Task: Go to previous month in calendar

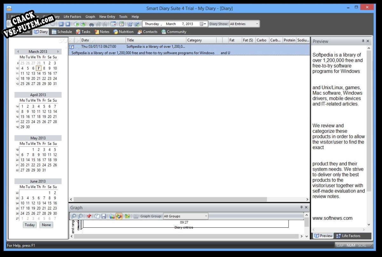Action: 18,52
